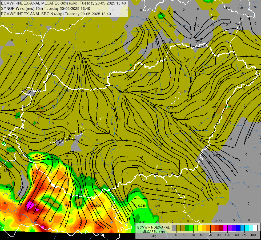Click the map value '0.478'

pyautogui.click(x=216, y=155)
